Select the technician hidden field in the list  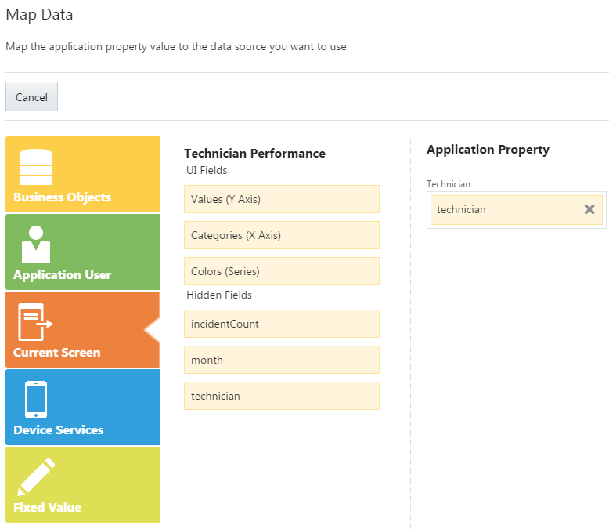(x=281, y=396)
